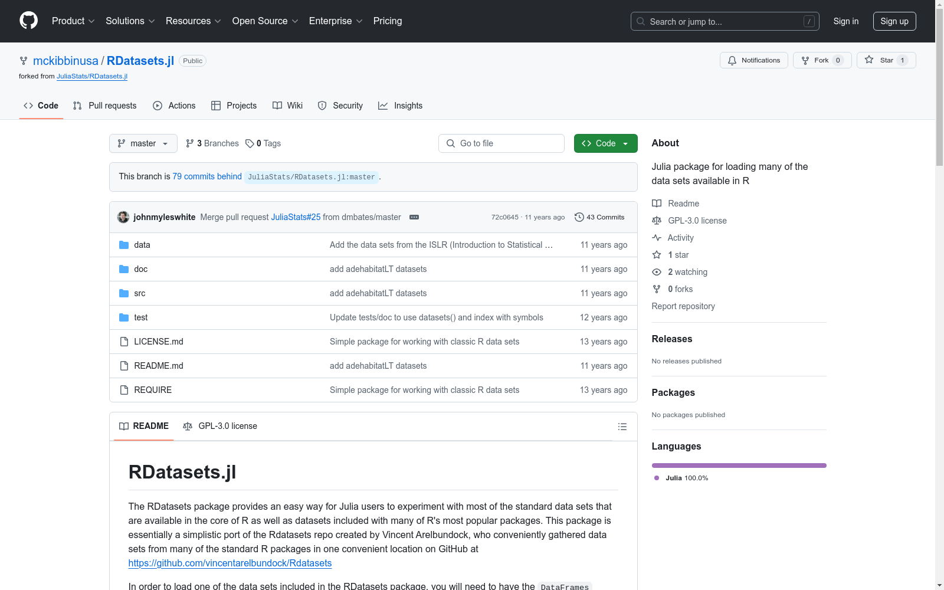Switch to the Security tab
Image resolution: width=944 pixels, height=590 pixels.
point(340,106)
